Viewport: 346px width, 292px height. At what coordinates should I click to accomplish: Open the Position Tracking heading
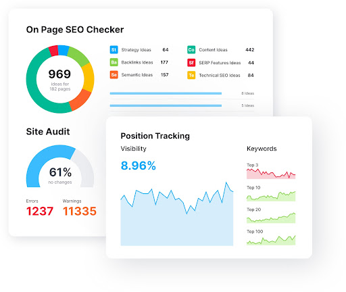155,136
